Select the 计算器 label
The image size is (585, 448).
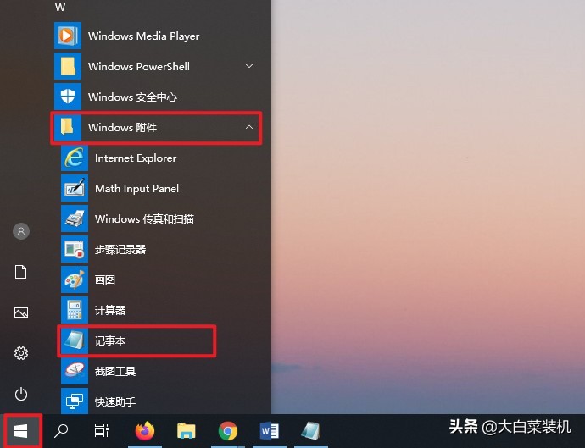[x=110, y=311]
